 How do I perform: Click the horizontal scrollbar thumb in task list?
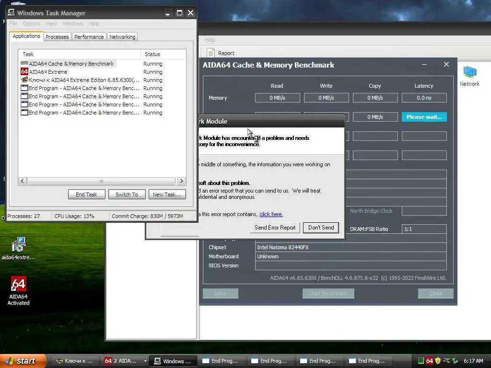101,181
